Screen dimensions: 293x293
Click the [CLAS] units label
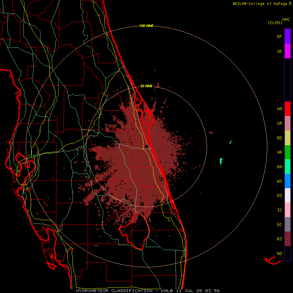[275, 22]
